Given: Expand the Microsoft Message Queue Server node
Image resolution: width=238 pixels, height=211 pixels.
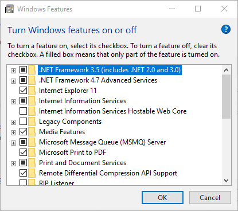Looking at the screenshot, I should point(13,143).
